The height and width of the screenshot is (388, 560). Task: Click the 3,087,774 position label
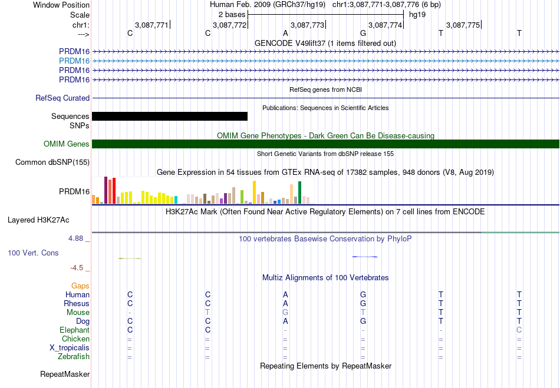[x=385, y=25]
